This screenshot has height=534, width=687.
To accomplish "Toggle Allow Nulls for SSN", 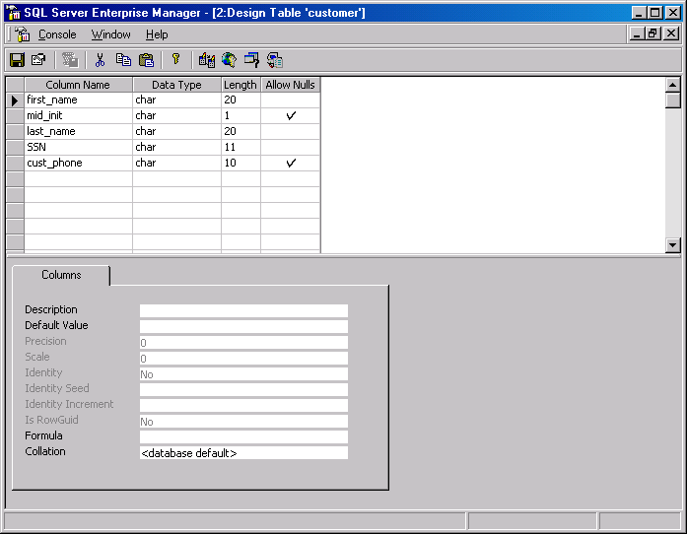I will click(x=291, y=147).
